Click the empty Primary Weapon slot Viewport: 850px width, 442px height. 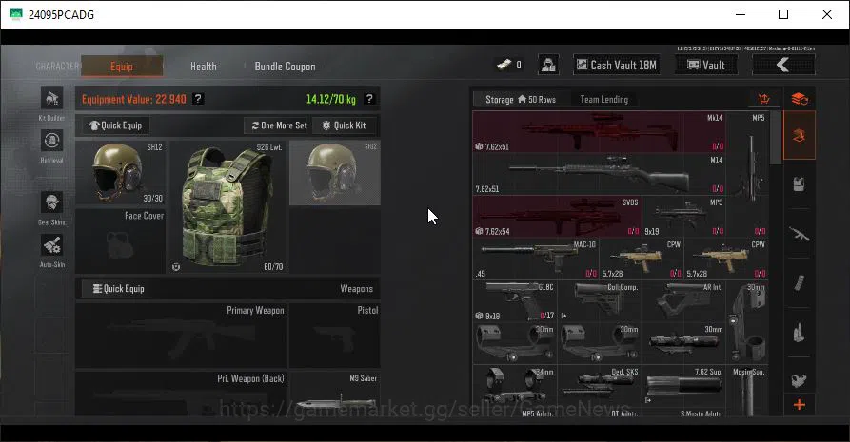pos(181,336)
